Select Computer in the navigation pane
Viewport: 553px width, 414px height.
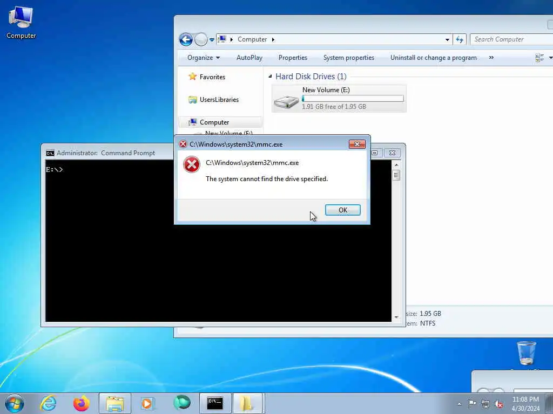click(x=214, y=122)
